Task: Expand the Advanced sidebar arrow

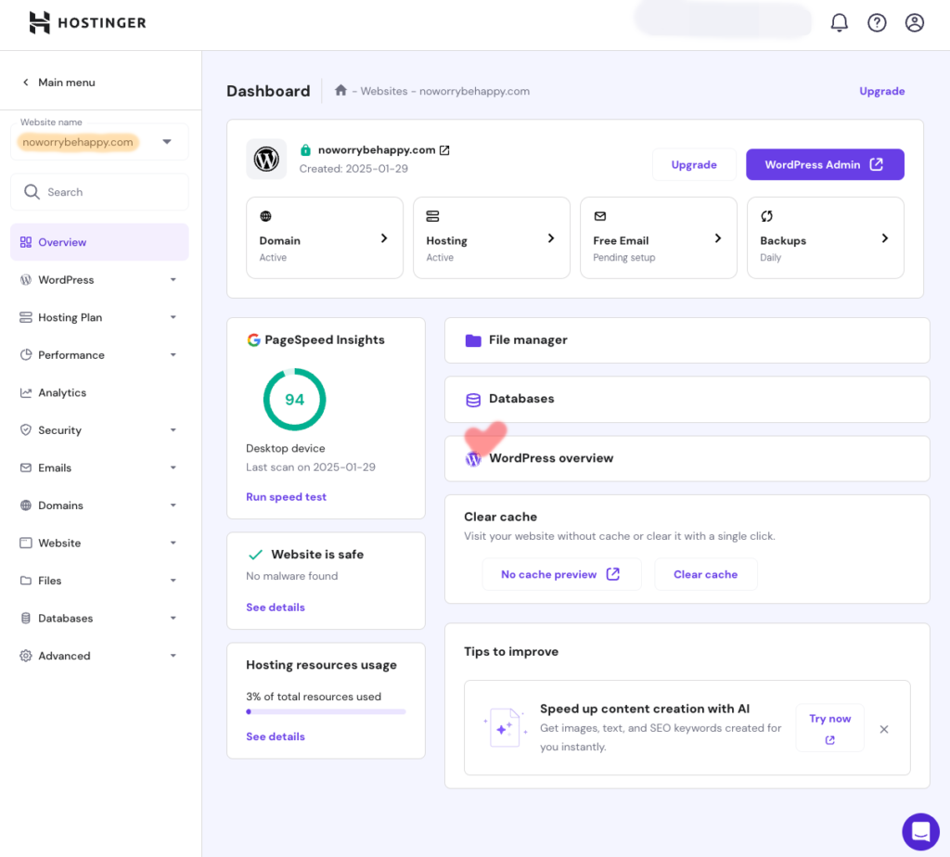Action: [173, 656]
